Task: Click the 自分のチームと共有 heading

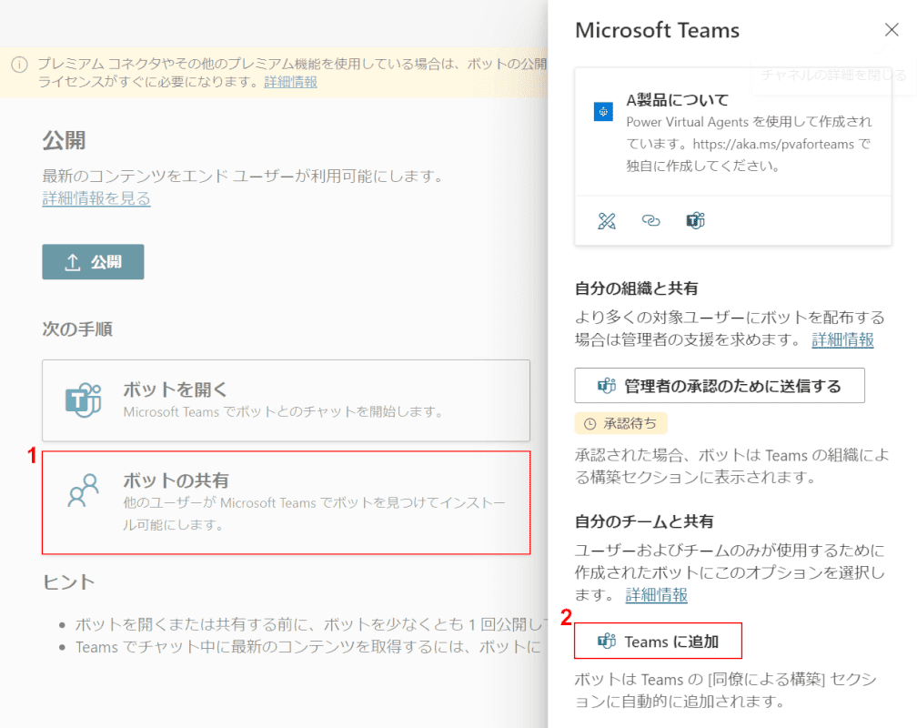Action: click(x=644, y=521)
